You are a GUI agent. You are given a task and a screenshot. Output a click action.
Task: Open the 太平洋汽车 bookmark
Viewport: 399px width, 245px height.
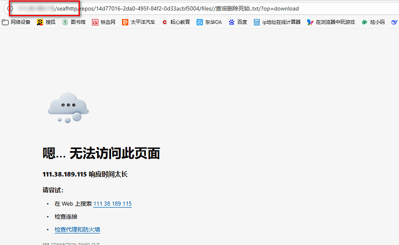pyautogui.click(x=138, y=22)
